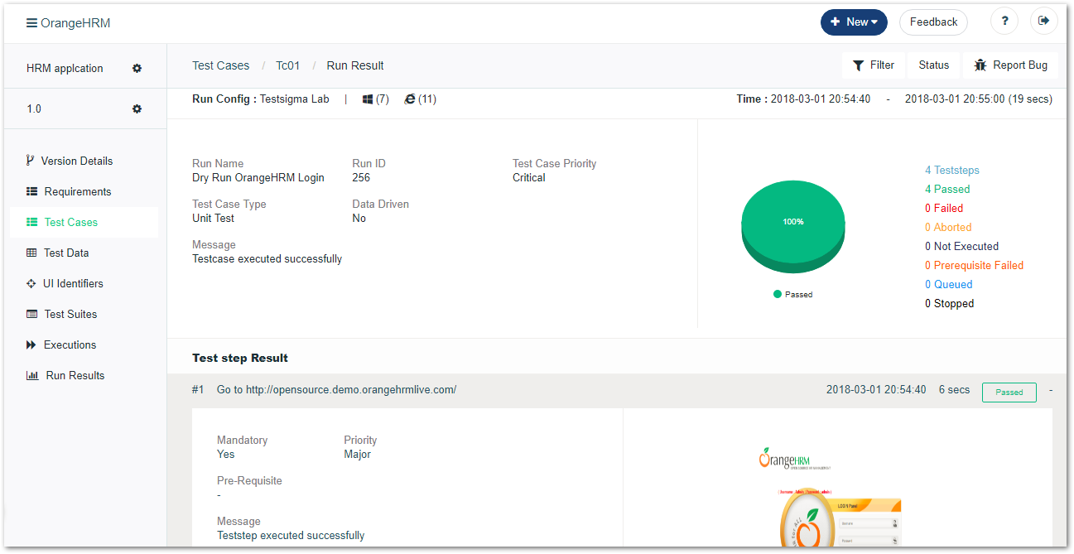Click the Executions fast-forward icon
The width and height of the screenshot is (1074, 554).
point(31,344)
